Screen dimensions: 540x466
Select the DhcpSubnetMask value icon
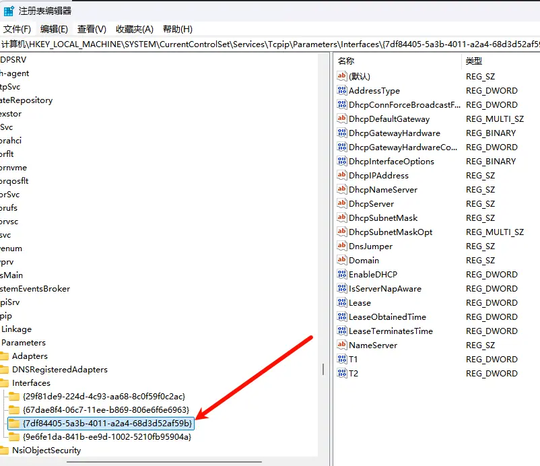pyautogui.click(x=341, y=218)
